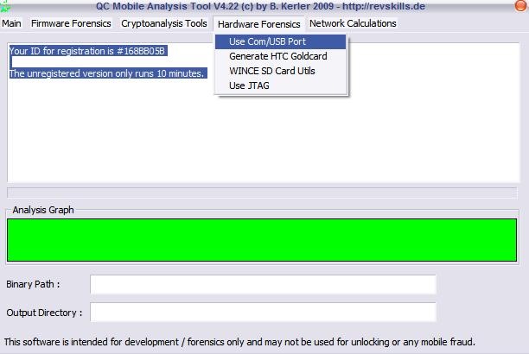Focus the Binary Path input field

263,284
